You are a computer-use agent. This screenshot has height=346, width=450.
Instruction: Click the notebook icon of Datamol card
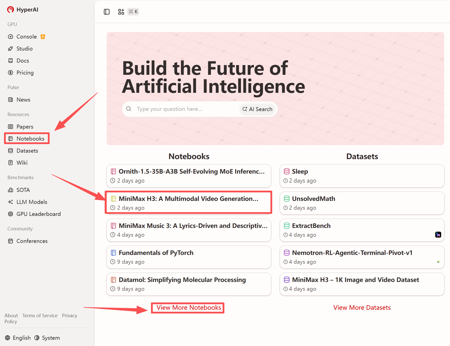pyautogui.click(x=113, y=280)
